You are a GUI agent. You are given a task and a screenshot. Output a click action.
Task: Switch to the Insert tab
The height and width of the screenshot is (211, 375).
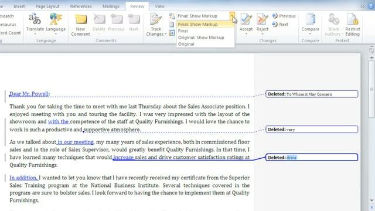(x=19, y=6)
